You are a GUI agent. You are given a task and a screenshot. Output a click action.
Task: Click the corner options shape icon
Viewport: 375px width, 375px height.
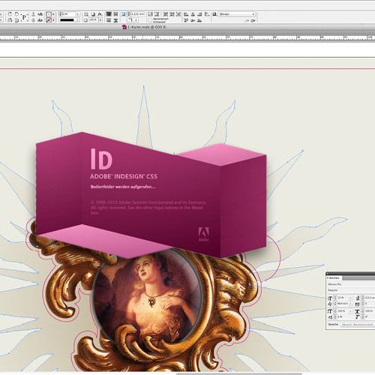(130, 19)
